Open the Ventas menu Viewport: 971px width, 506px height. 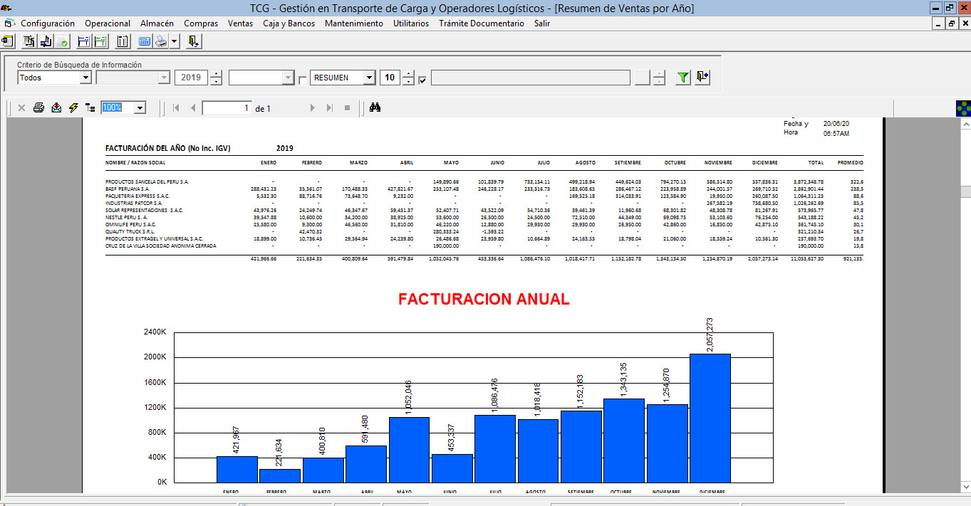tap(240, 23)
